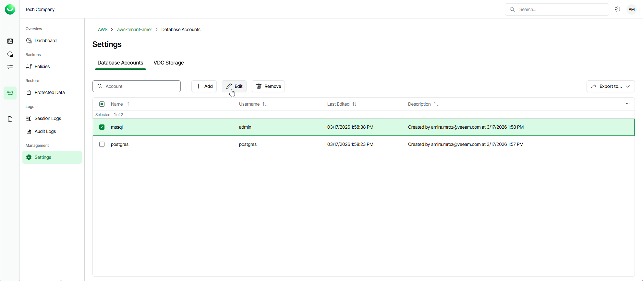Open the gear settings icon in the top bar
Screen dimensions: 643x281
[617, 9]
